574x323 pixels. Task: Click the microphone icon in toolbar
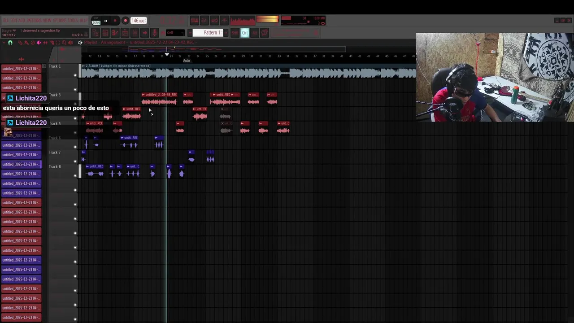pyautogui.click(x=155, y=33)
